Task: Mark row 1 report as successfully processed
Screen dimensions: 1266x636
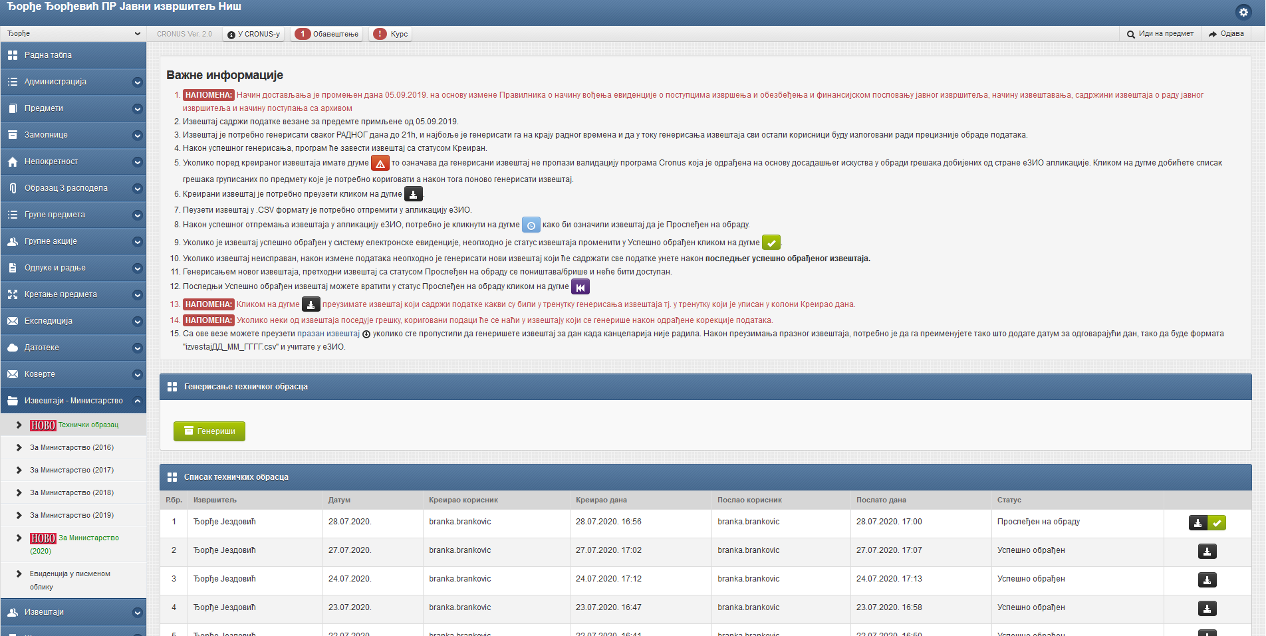Action: (x=1217, y=523)
